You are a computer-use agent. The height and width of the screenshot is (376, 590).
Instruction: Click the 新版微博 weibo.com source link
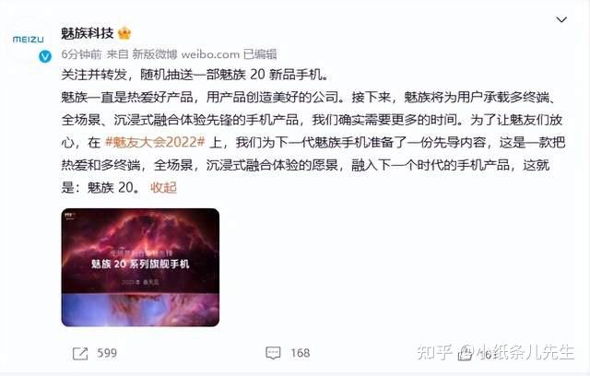185,54
